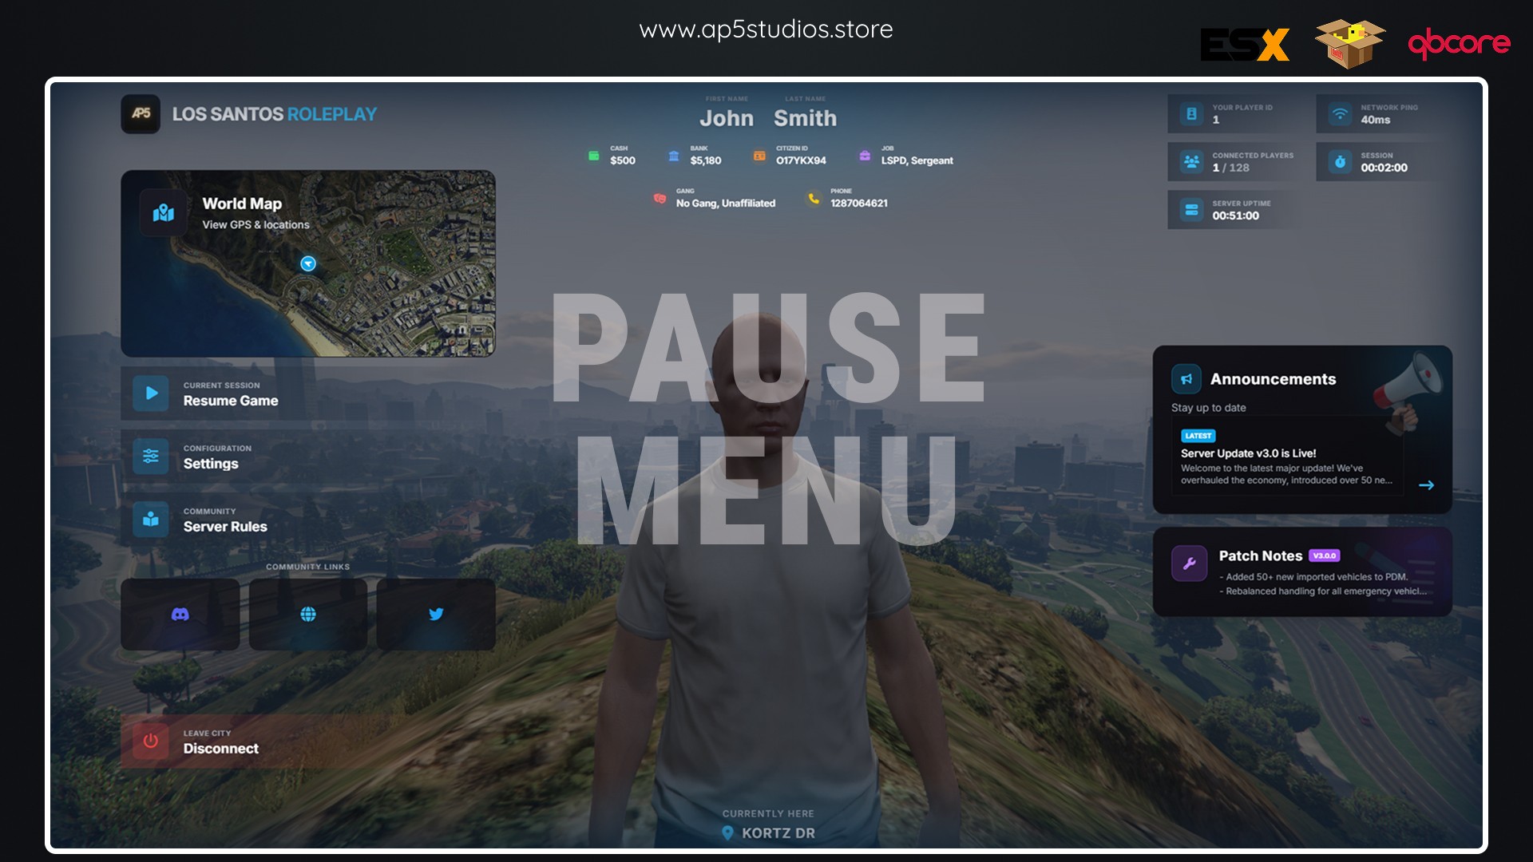Image resolution: width=1533 pixels, height=862 pixels.
Task: Click the Disconnect power icon
Action: click(x=151, y=741)
